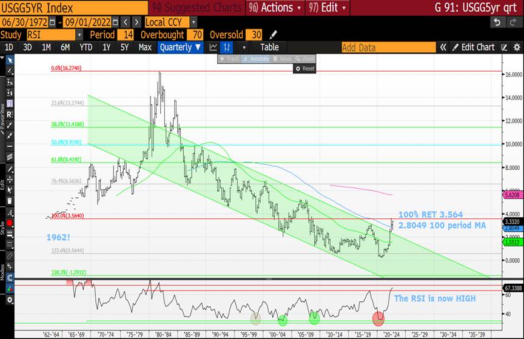The width and height of the screenshot is (524, 339).
Task: Click the USGG5YR Index ticker field
Action: (x=74, y=8)
